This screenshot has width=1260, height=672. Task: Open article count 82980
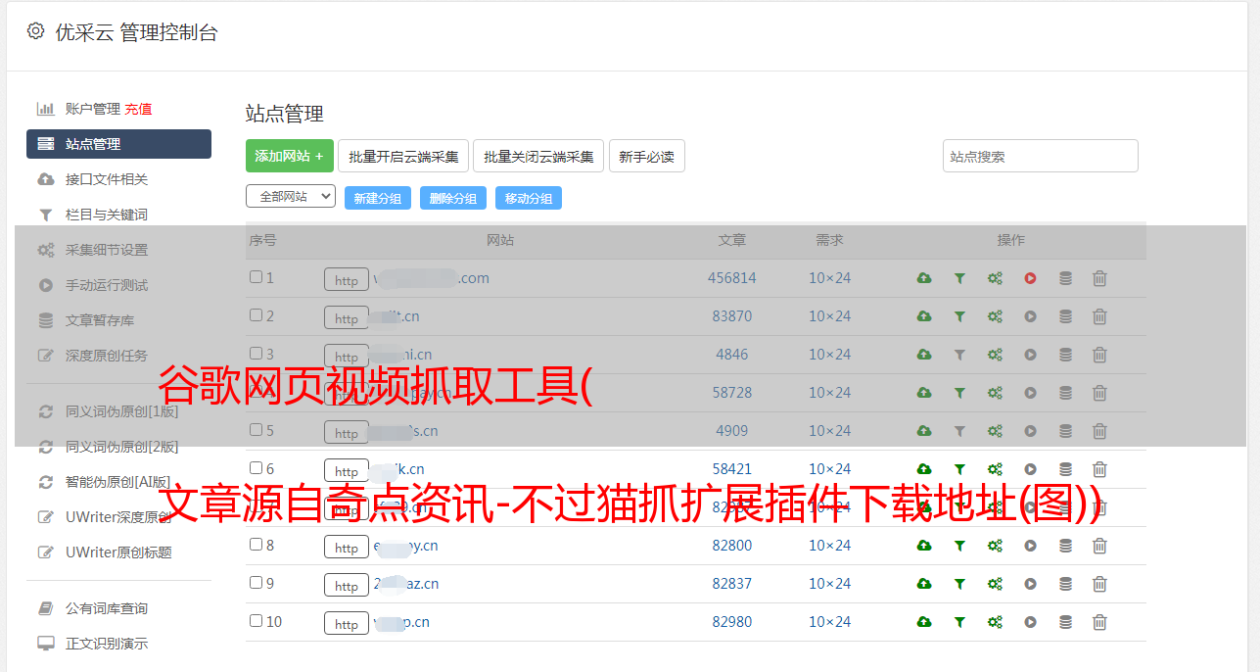coord(732,622)
